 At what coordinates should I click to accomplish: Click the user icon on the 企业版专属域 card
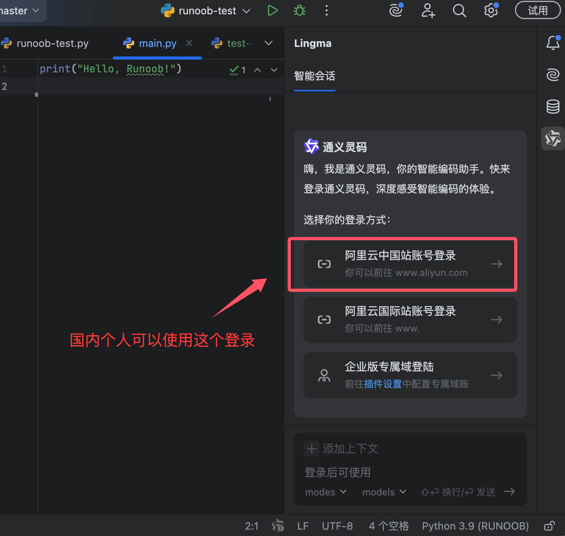[324, 375]
